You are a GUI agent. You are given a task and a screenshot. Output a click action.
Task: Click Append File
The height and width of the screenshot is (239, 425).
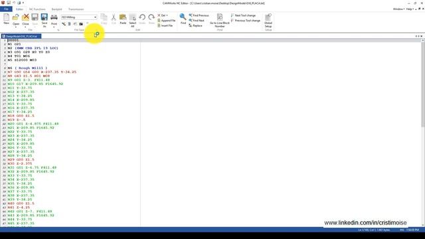pyautogui.click(x=167, y=21)
